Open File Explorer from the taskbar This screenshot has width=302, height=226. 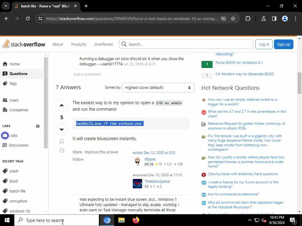click(x=121, y=220)
